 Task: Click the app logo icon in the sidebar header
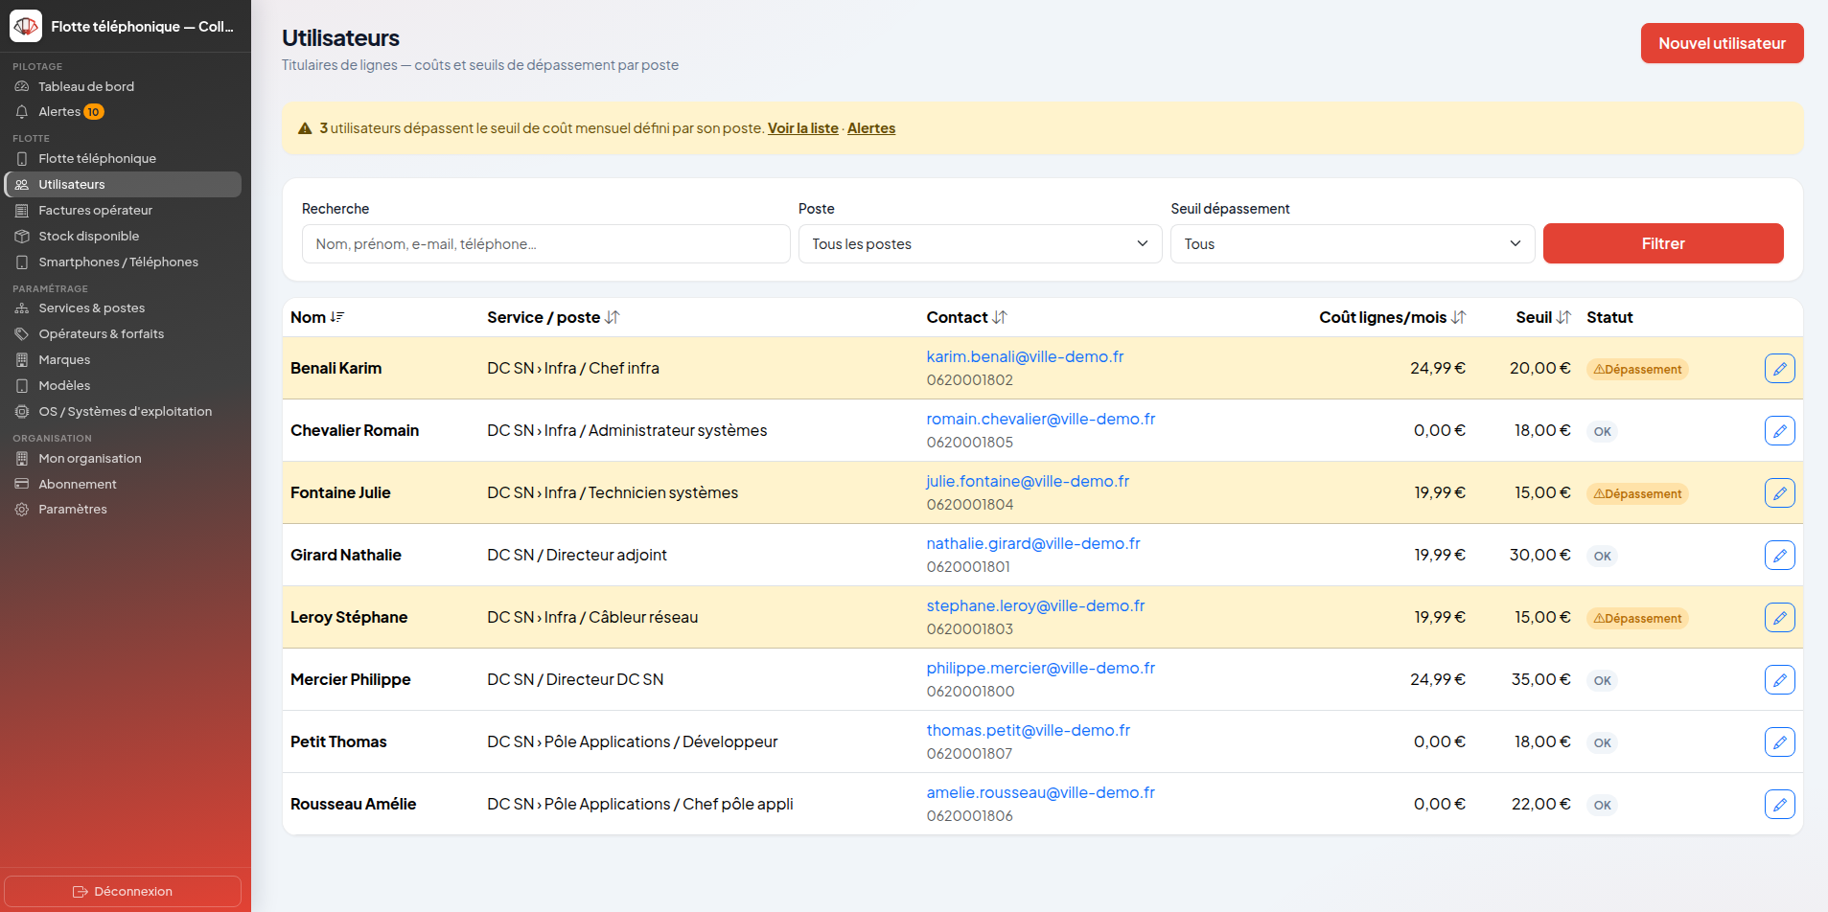point(26,26)
